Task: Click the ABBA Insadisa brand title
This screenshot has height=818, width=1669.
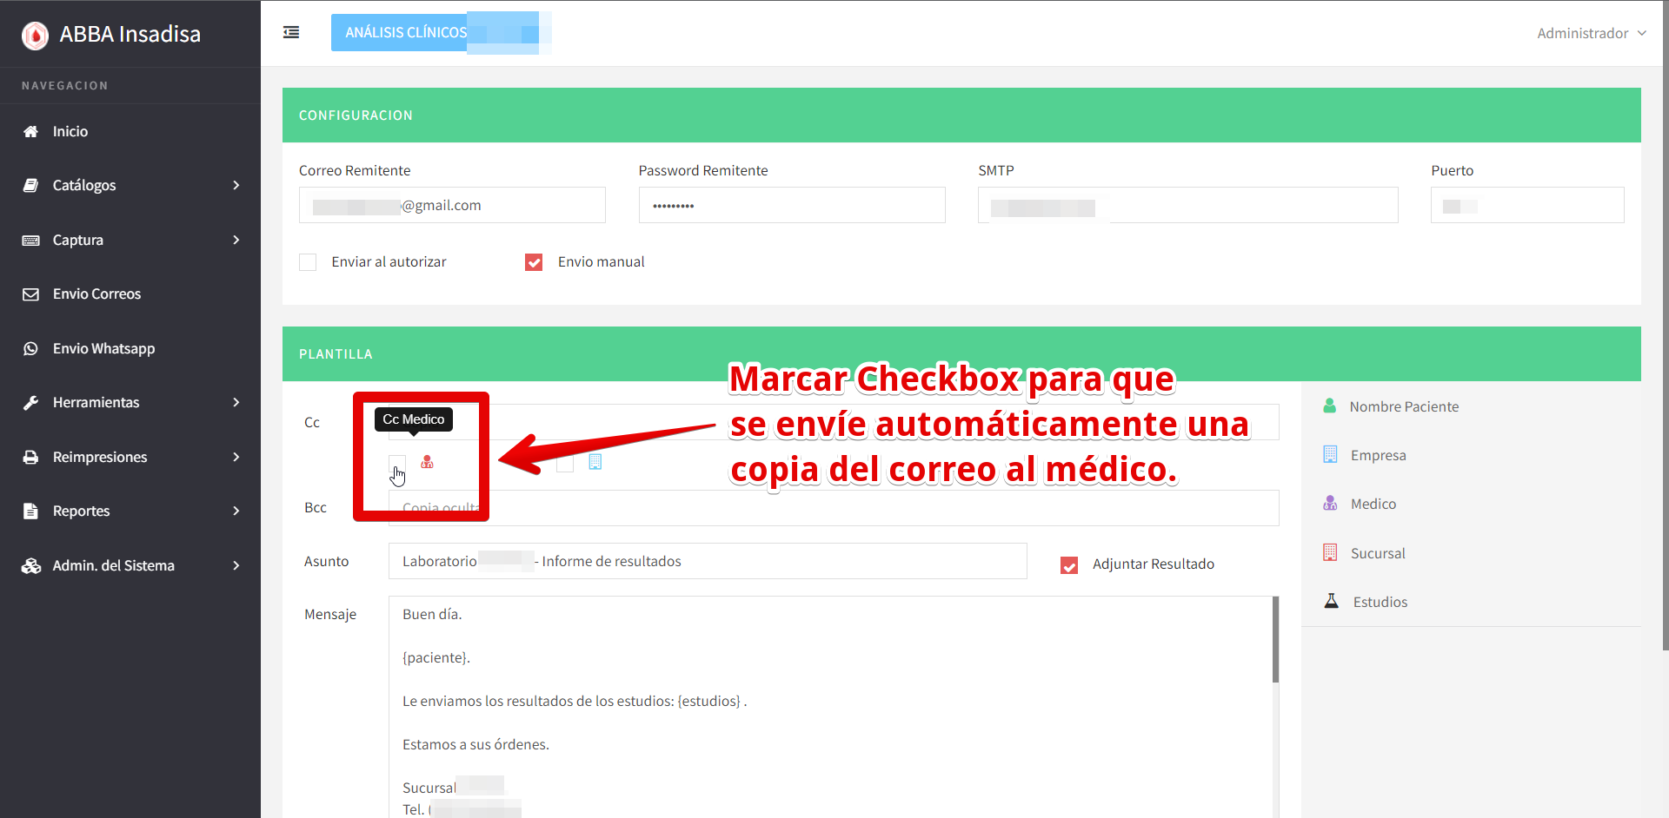Action: [x=130, y=34]
